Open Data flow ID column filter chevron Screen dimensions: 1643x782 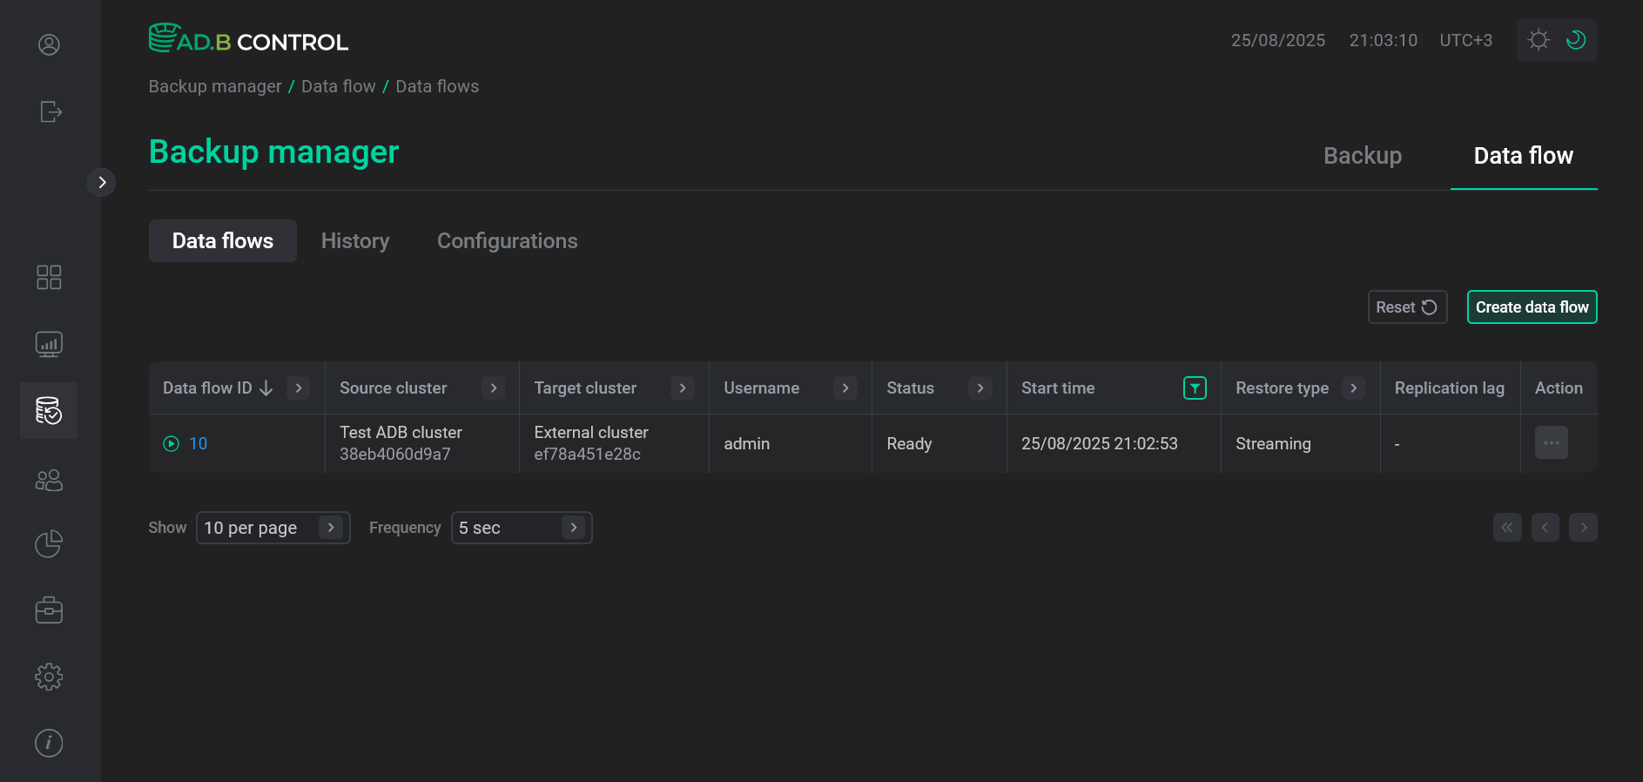[299, 388]
